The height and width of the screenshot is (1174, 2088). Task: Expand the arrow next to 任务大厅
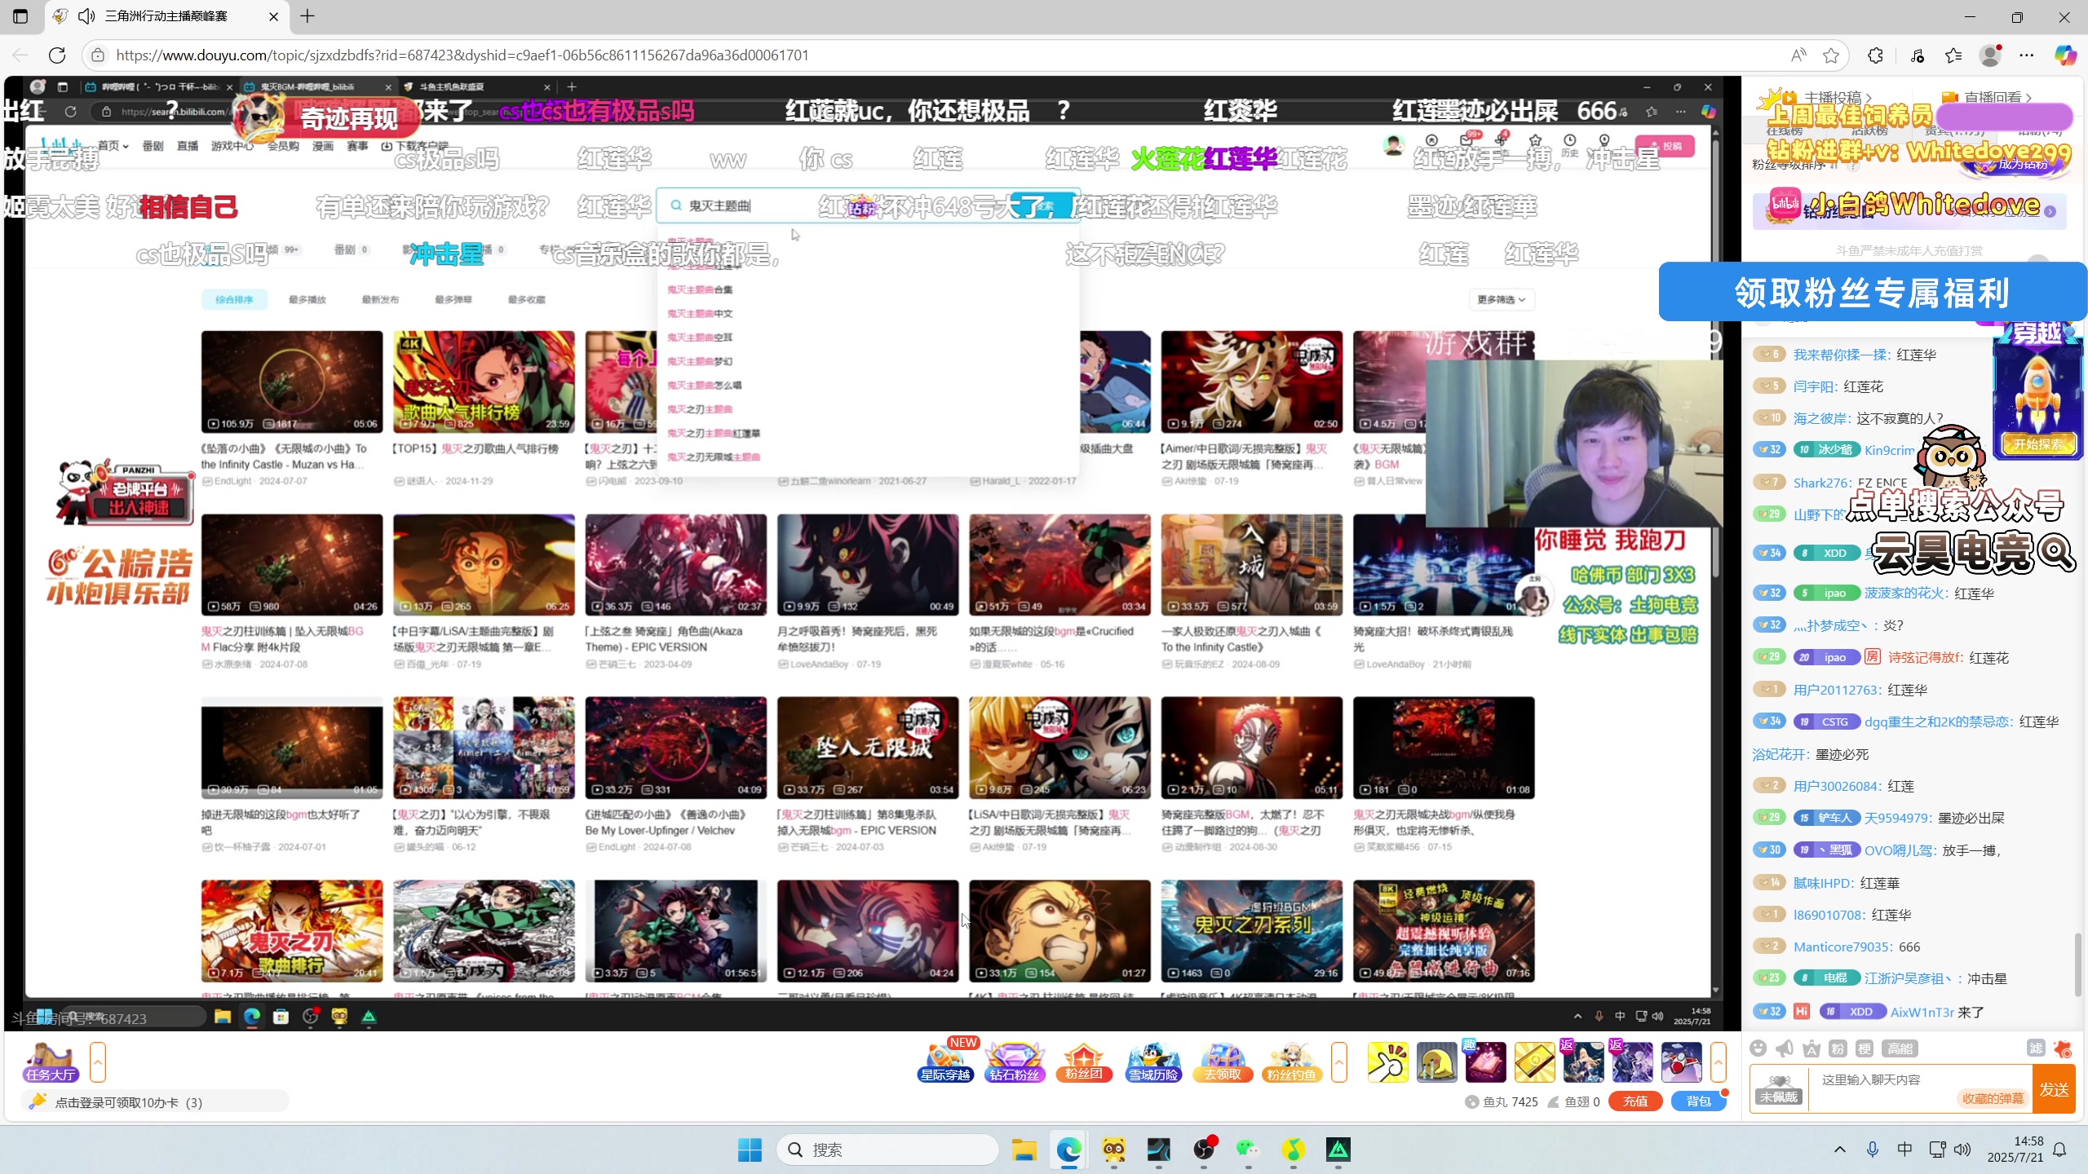[98, 1062]
